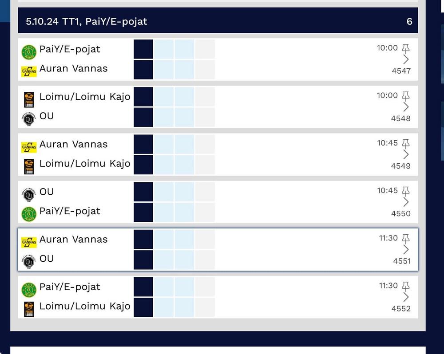This screenshot has width=444, height=354.
Task: Click OU team logo in match 4548
Action: tap(29, 119)
